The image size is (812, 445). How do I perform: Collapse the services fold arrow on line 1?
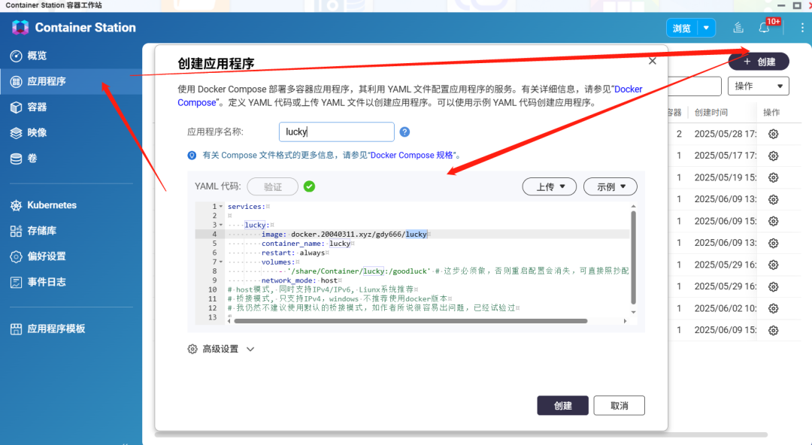point(221,206)
